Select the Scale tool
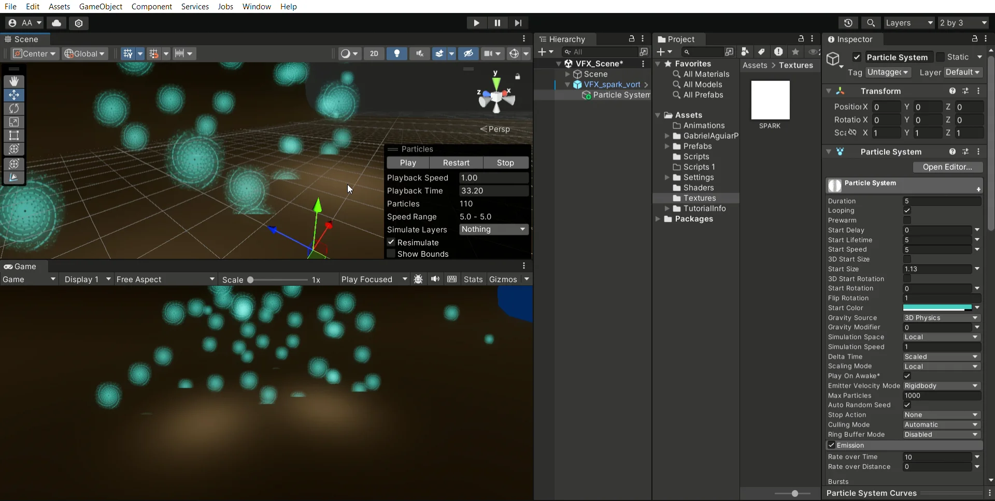995x501 pixels. [14, 122]
